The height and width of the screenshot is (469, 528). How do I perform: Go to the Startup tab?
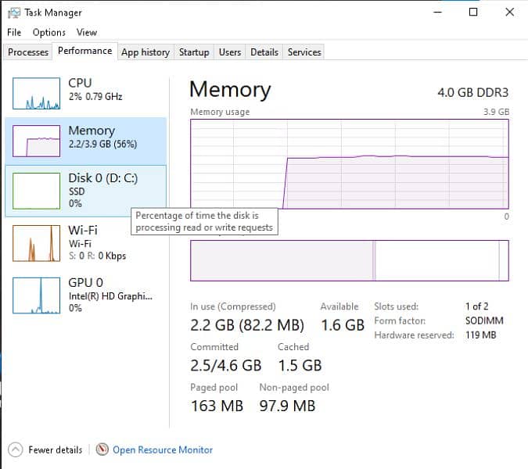coord(194,52)
